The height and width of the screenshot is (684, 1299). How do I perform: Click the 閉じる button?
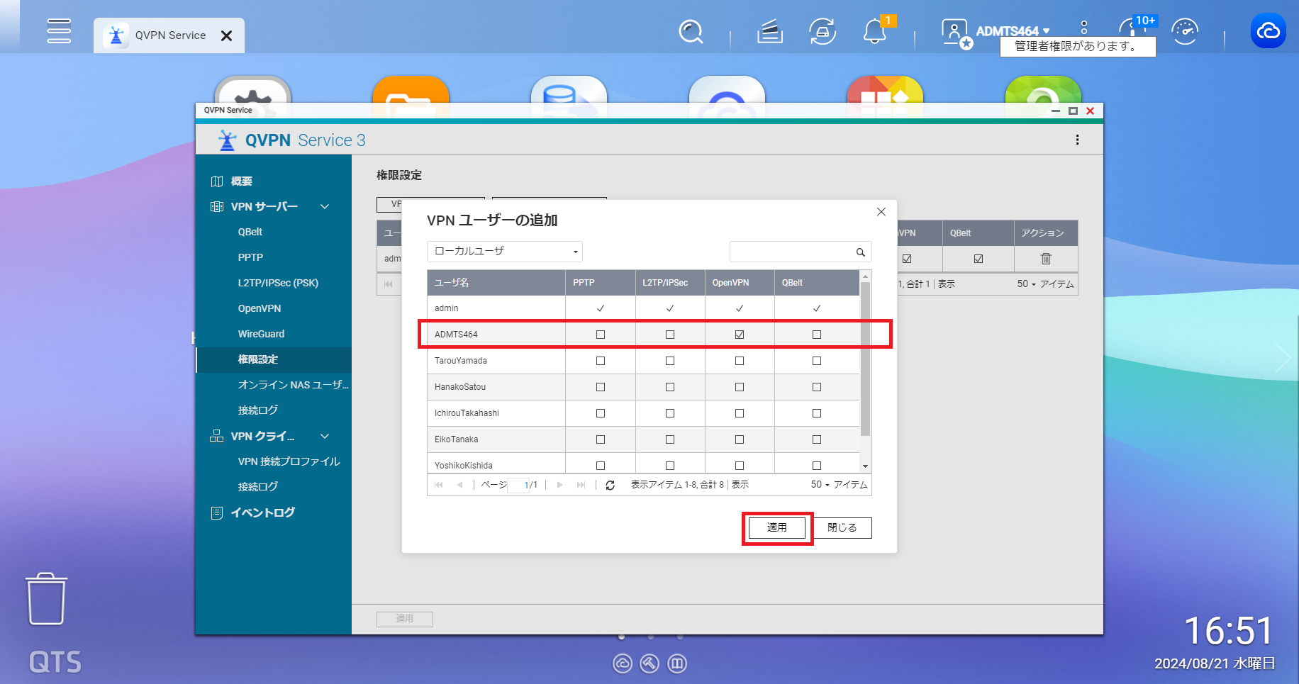click(842, 527)
